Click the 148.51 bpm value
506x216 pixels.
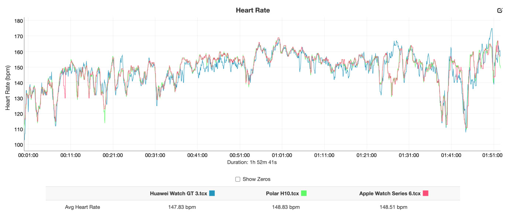tap(393, 207)
